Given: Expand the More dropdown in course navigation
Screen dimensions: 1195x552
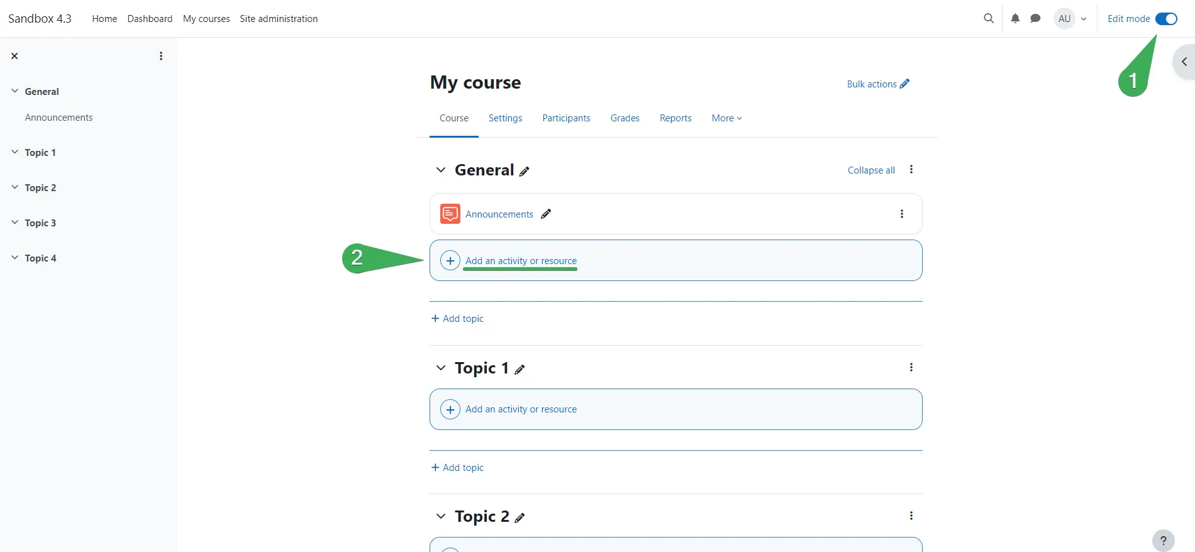Looking at the screenshot, I should pos(726,118).
